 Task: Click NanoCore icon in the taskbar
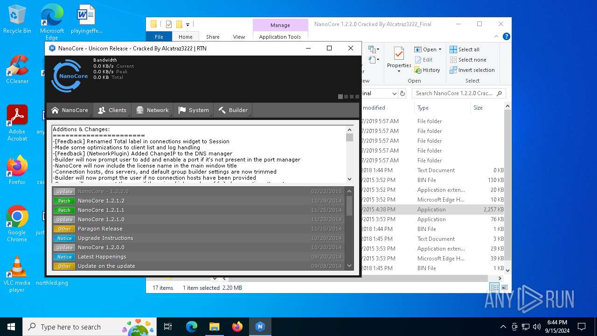tap(260, 327)
